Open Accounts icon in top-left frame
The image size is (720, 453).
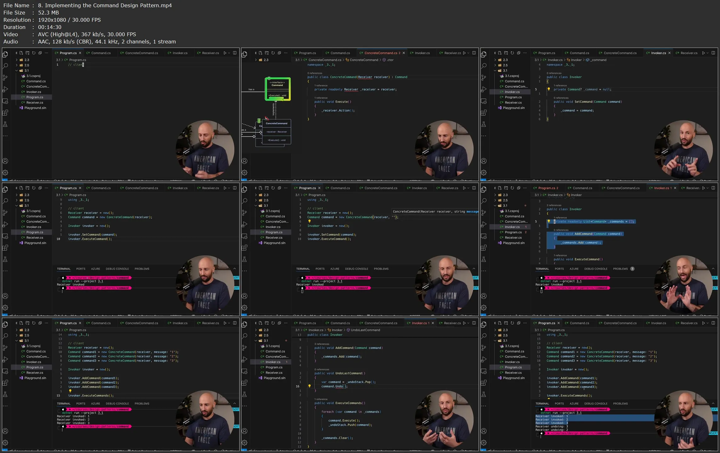click(5, 161)
